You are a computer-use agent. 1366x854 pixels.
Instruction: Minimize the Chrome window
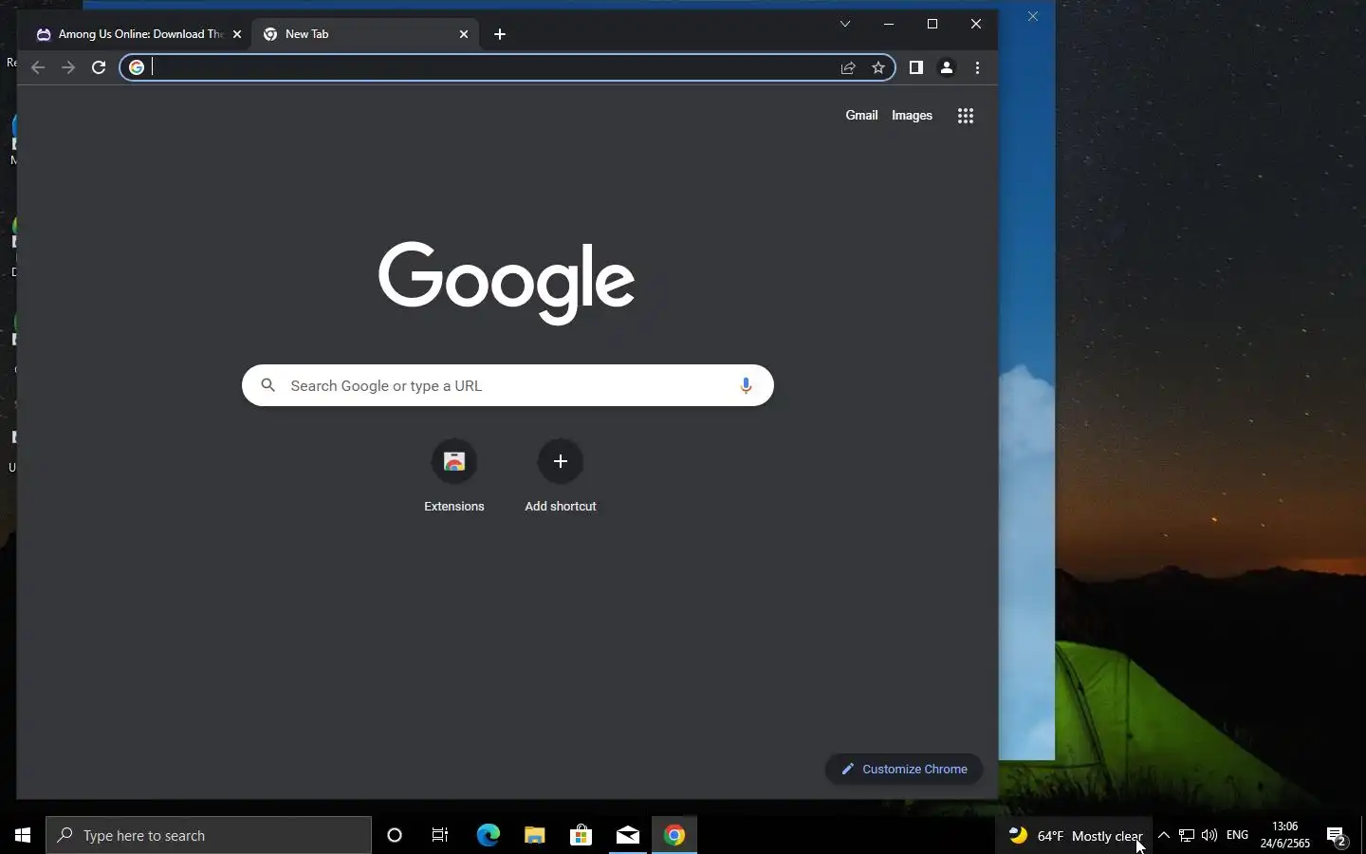pyautogui.click(x=889, y=24)
